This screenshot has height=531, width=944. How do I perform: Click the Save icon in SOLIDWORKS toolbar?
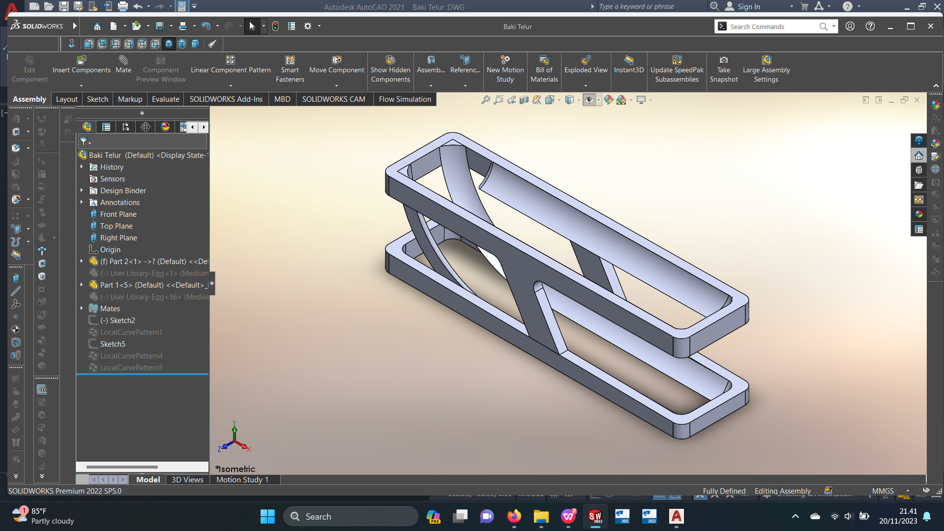point(159,26)
